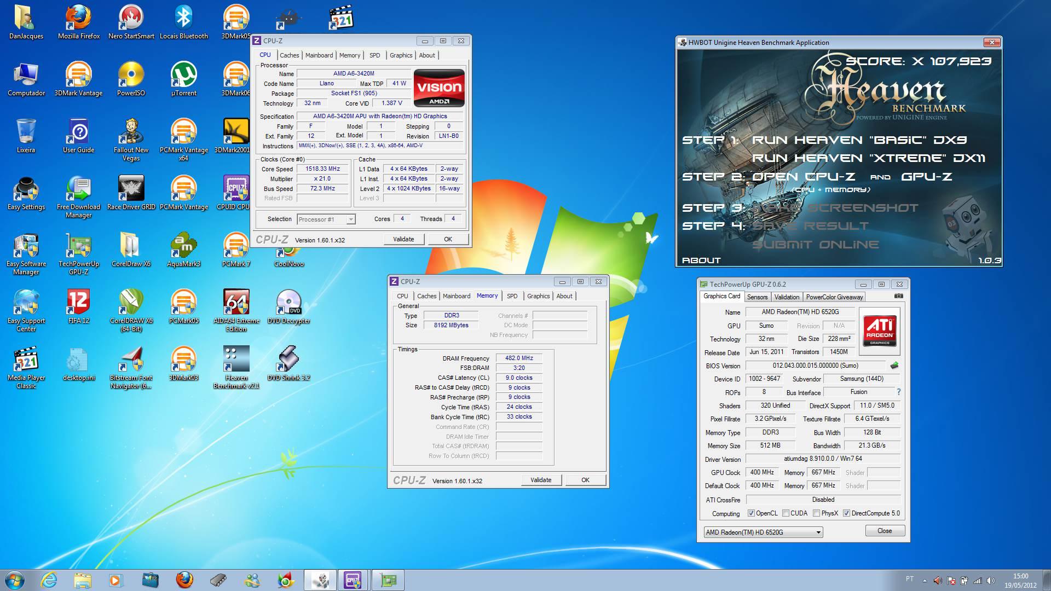The width and height of the screenshot is (1051, 591).
Task: Open Windows Explorer from the taskbar
Action: (82, 580)
